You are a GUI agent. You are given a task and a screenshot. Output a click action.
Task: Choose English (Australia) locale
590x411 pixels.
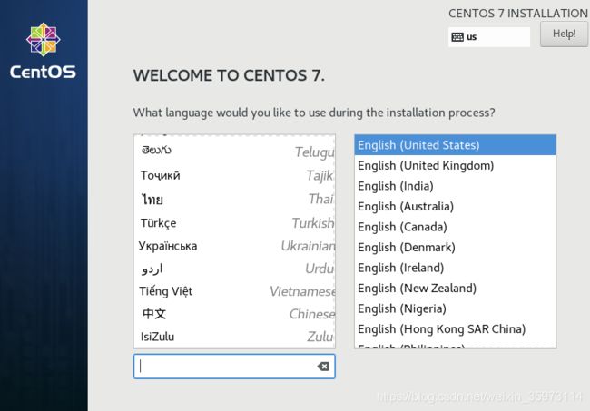click(455, 207)
